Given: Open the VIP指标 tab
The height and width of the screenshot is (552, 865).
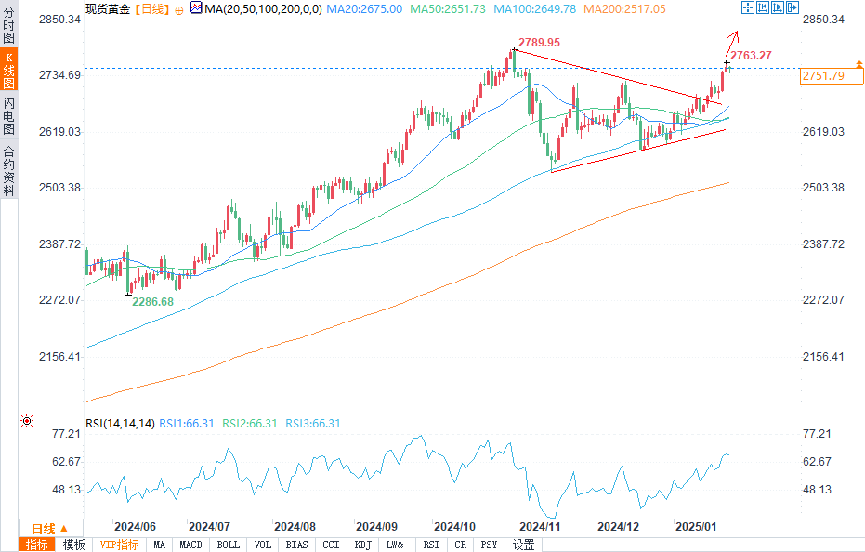Looking at the screenshot, I should pyautogui.click(x=119, y=545).
